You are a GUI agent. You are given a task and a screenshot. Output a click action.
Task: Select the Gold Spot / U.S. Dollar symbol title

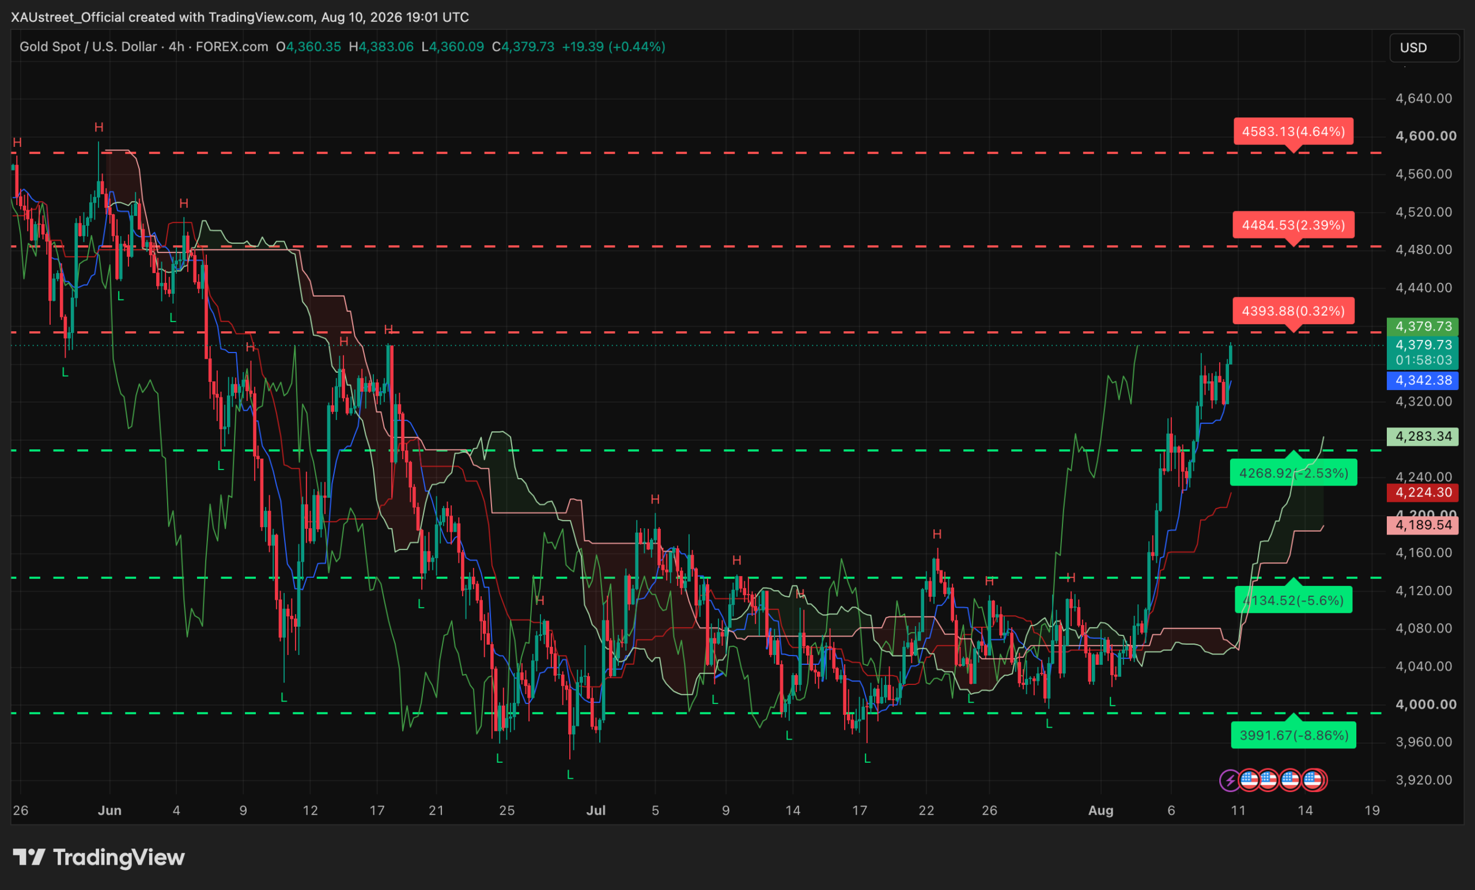click(x=88, y=47)
